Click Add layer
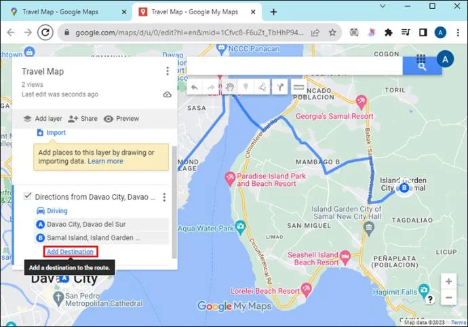The image size is (468, 327). tap(43, 119)
